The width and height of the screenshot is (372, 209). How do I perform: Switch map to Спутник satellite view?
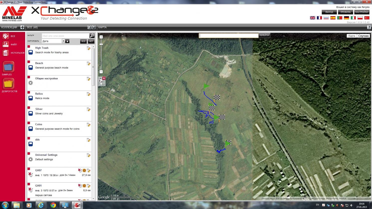tap(364, 36)
